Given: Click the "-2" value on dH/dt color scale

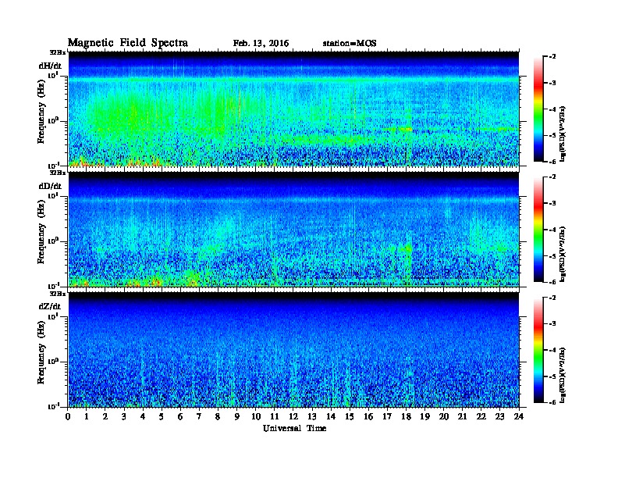Looking at the screenshot, I should click(x=552, y=57).
